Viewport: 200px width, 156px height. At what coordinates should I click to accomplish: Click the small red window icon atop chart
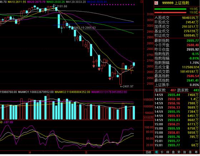click(141, 2)
